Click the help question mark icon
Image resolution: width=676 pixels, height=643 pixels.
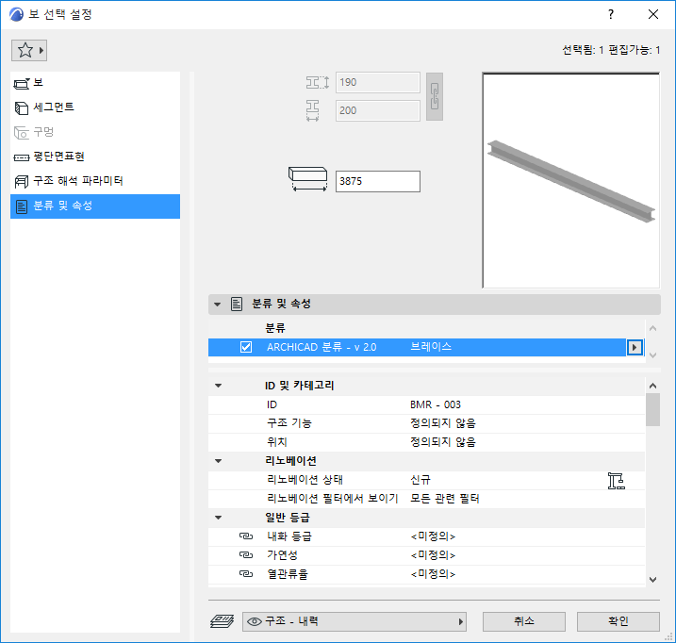[x=611, y=14]
